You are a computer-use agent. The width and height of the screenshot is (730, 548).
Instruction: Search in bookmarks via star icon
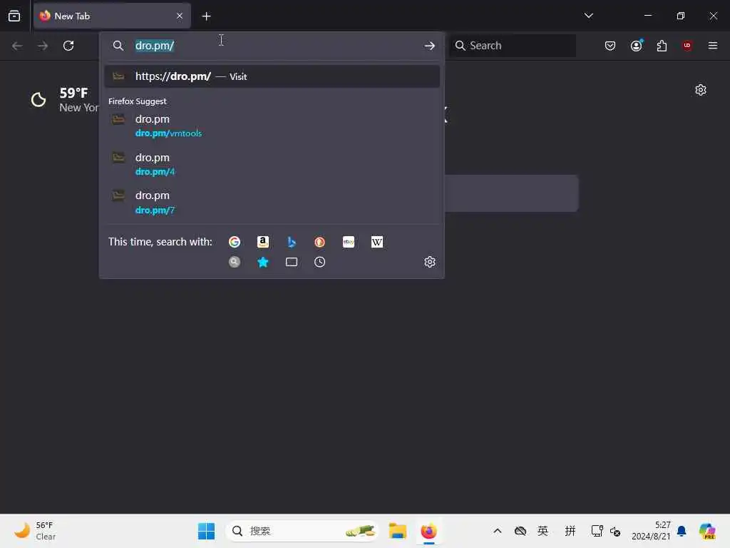263,262
